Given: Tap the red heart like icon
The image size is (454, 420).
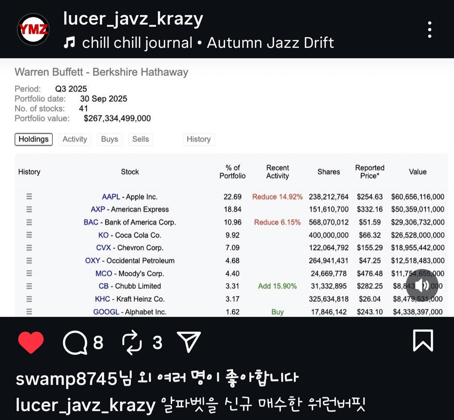Looking at the screenshot, I should click(31, 342).
